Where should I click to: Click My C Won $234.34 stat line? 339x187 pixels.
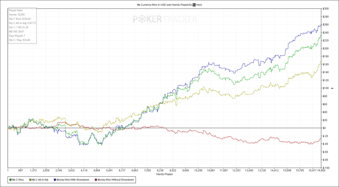click(x=20, y=19)
